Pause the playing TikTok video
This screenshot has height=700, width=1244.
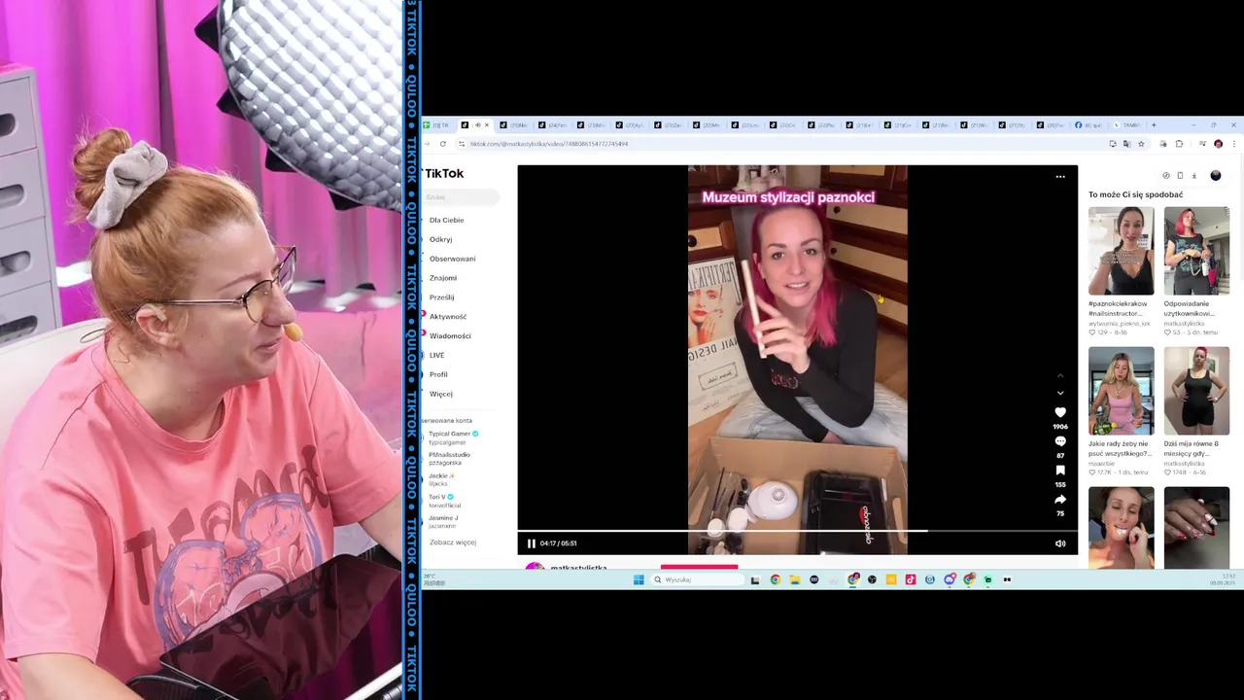pyautogui.click(x=531, y=543)
